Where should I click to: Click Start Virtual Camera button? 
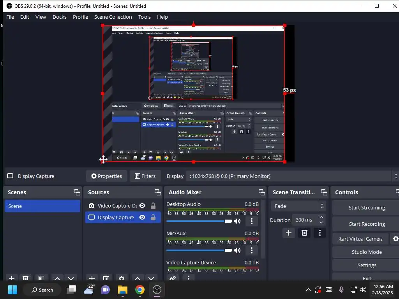(x=360, y=239)
